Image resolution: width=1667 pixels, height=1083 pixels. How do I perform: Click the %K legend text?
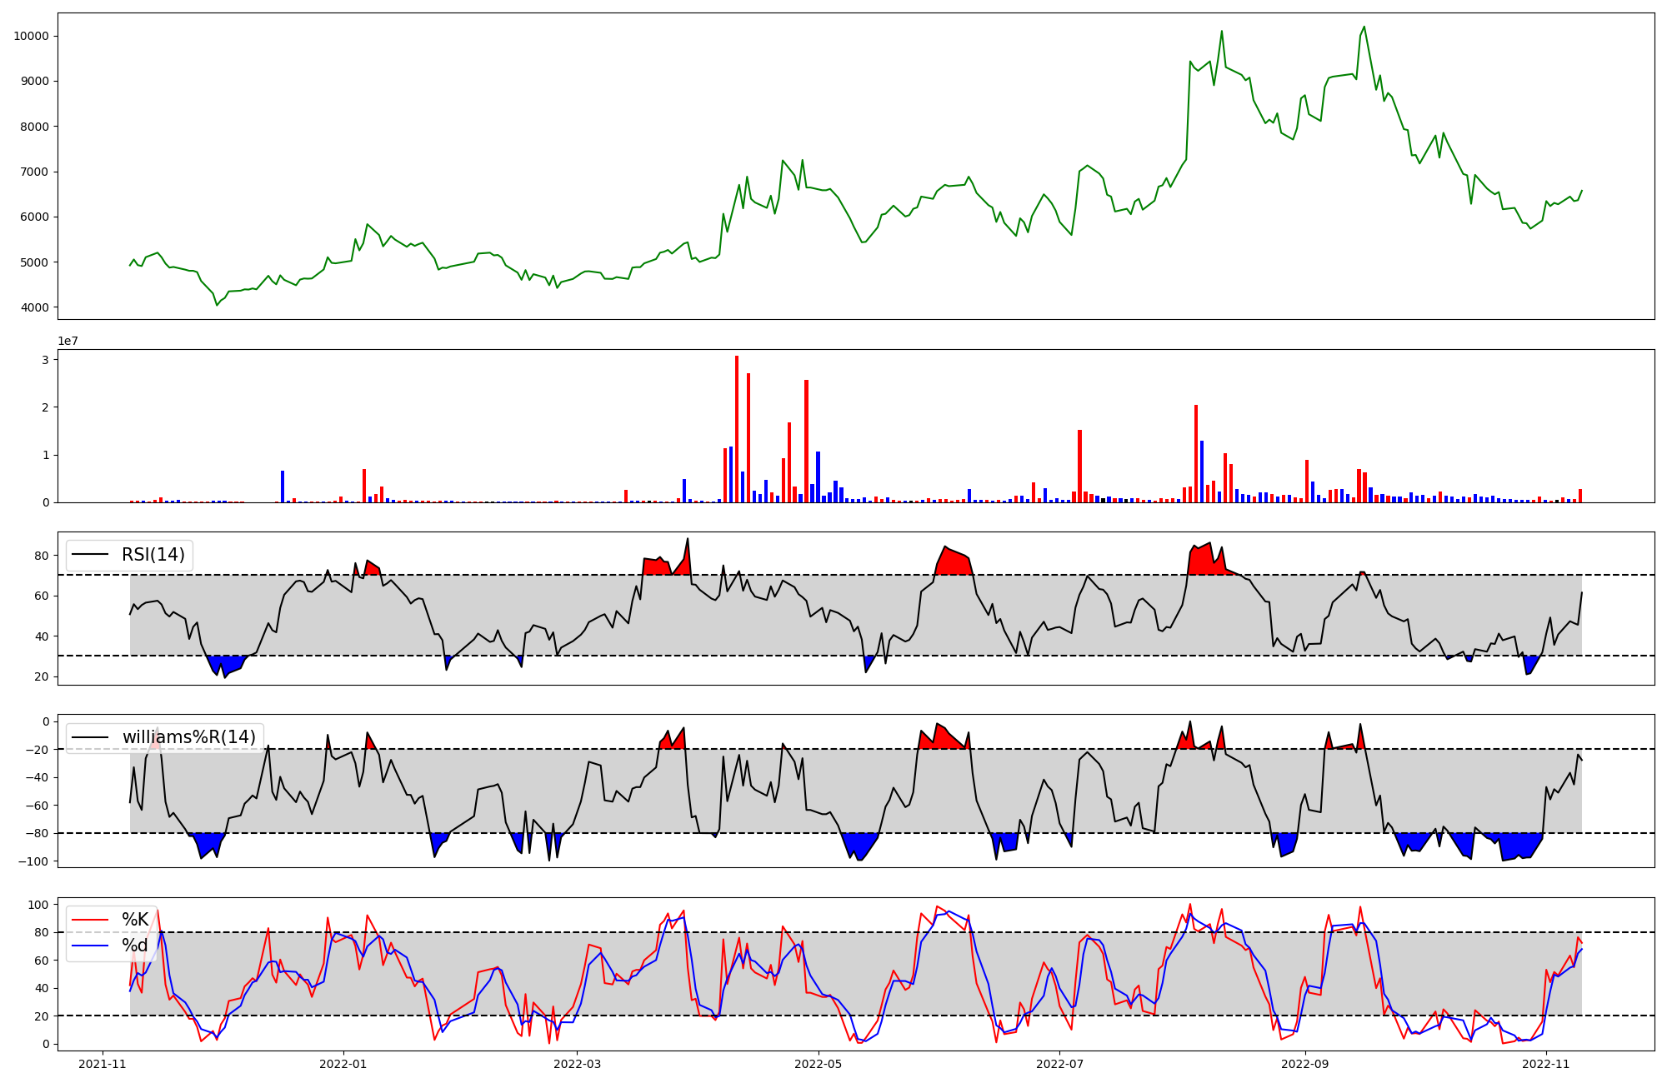coord(135,920)
